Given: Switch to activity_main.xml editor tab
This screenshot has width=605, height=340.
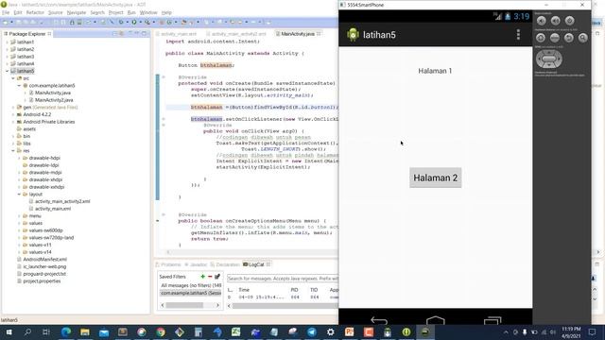Looking at the screenshot, I should click(178, 34).
